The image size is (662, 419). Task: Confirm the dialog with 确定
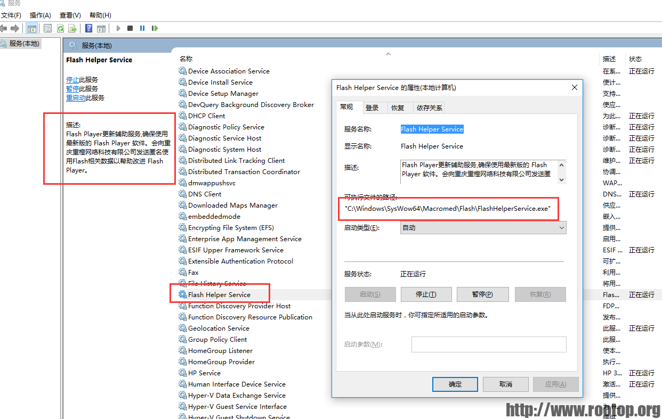(455, 384)
